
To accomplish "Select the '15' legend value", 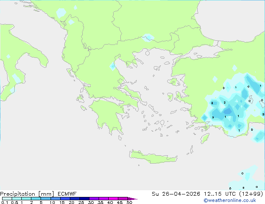I will 62,202.
